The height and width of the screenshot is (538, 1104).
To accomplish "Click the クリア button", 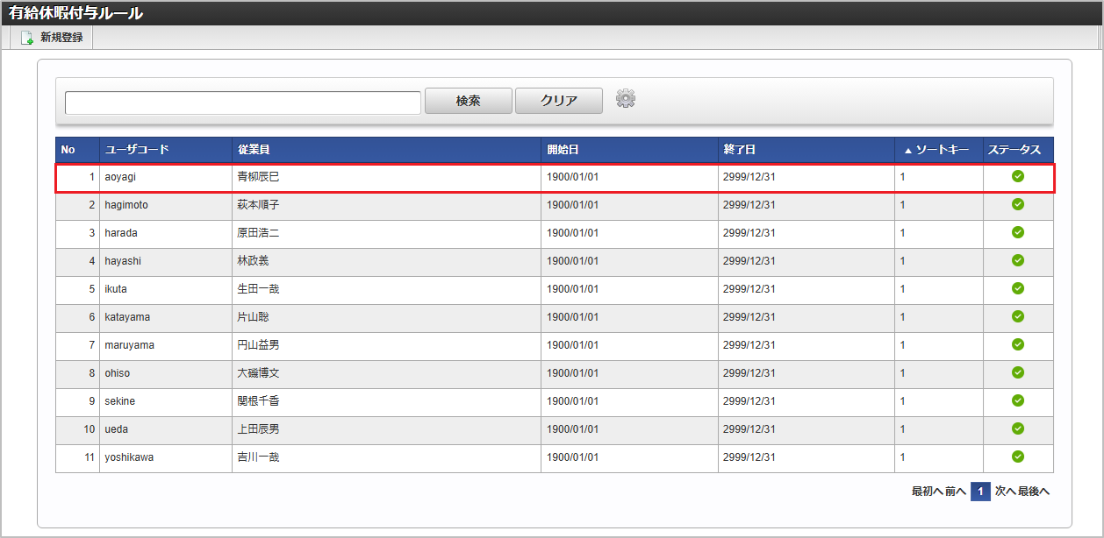I will 559,101.
